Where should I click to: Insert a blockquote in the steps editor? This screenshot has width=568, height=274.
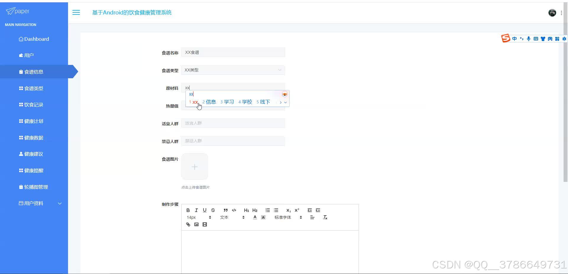[225, 210]
